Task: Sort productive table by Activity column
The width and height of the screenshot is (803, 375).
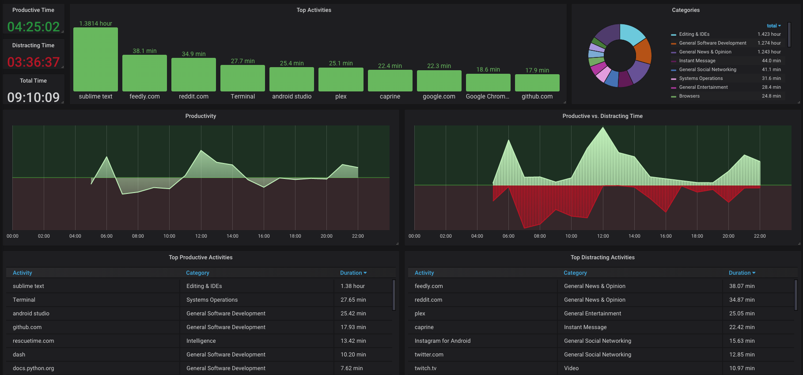Action: (23, 273)
